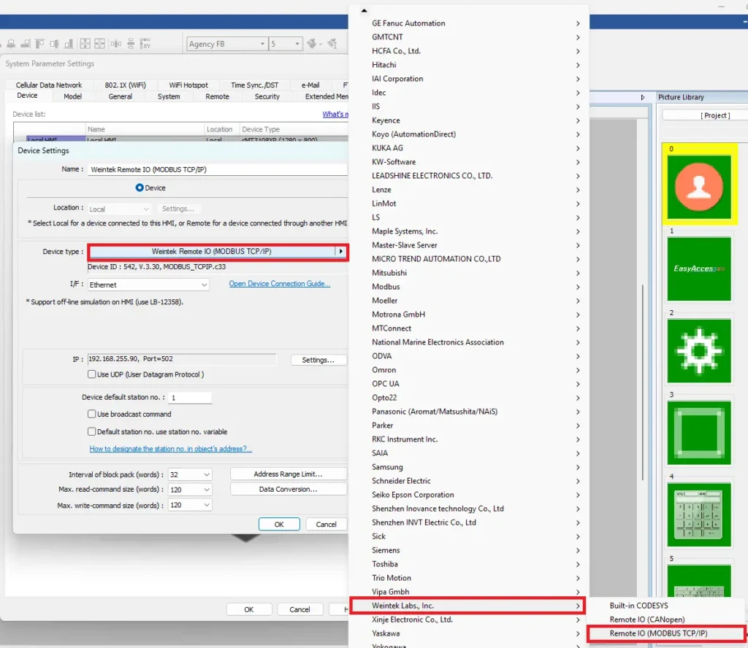
Task: Switch to the General tab
Action: click(x=121, y=96)
